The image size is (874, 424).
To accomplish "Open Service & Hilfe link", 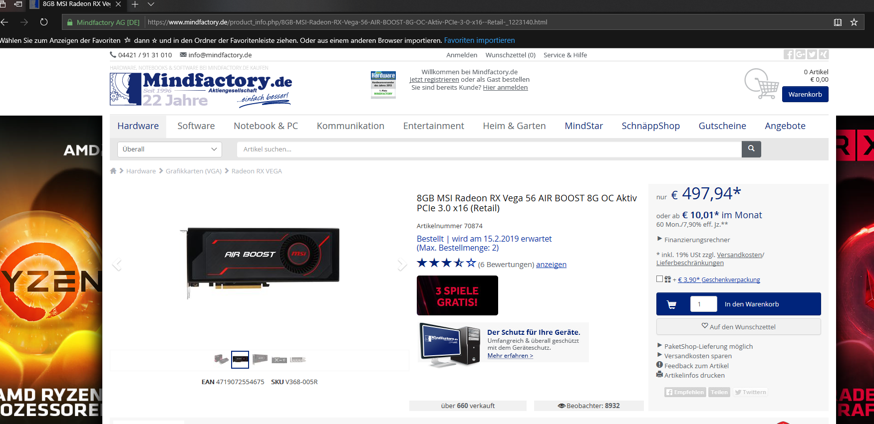I will 565,55.
